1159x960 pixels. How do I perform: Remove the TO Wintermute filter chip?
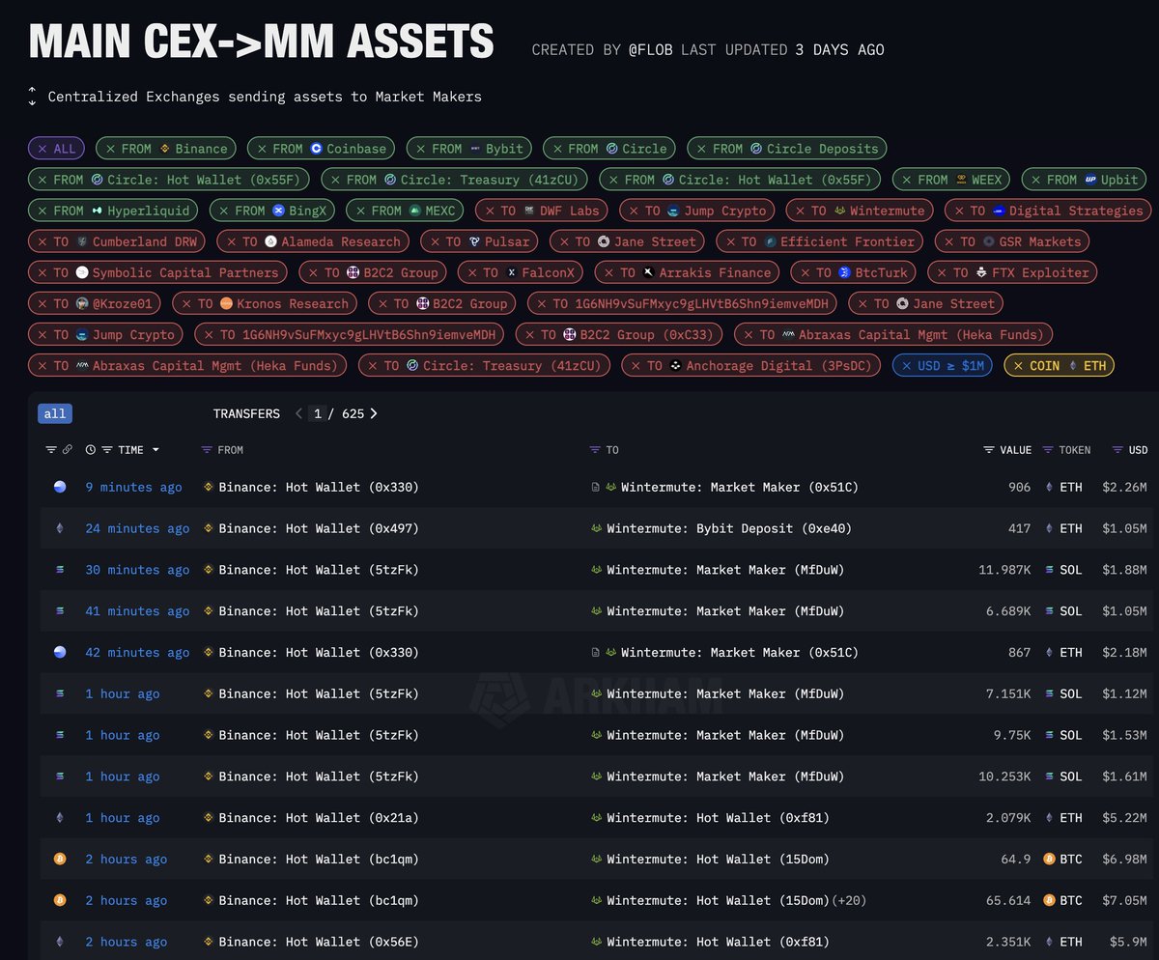801,211
